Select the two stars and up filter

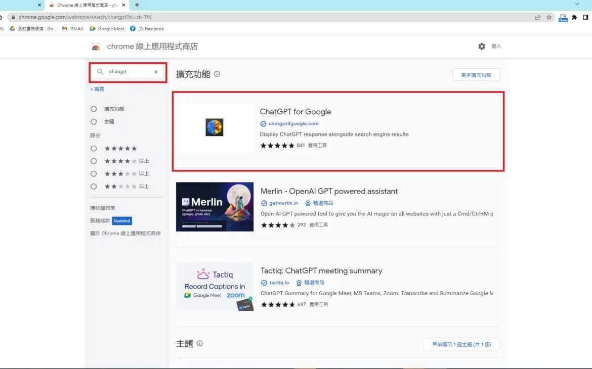point(94,187)
